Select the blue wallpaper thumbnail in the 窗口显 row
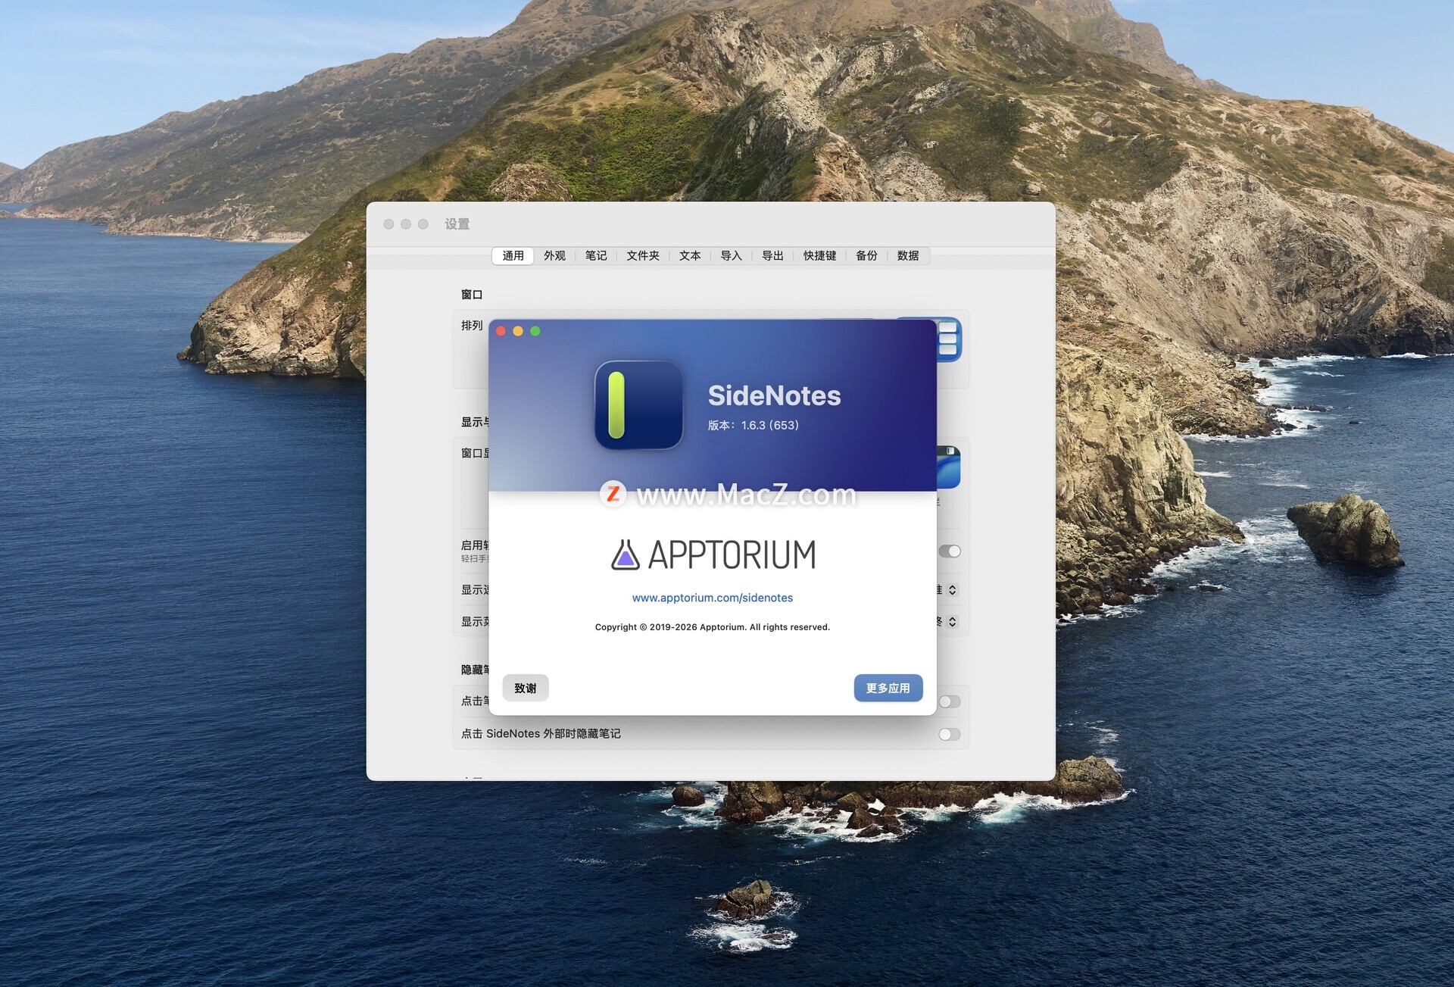Screen dimensions: 1454x987 click(x=948, y=467)
